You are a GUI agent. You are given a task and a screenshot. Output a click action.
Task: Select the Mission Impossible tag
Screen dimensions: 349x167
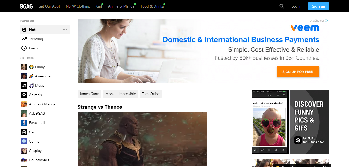tap(121, 94)
